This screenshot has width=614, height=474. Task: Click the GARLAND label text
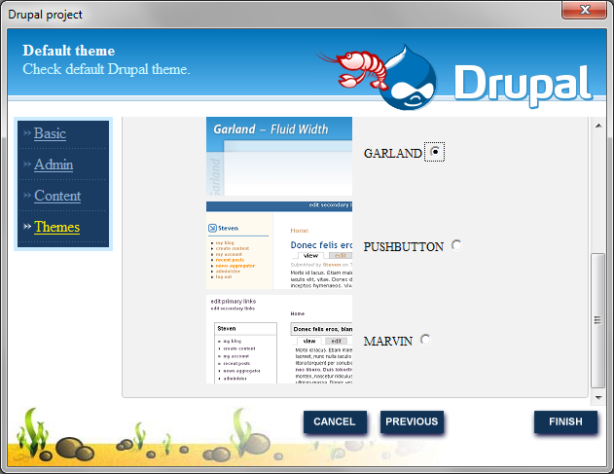pos(393,153)
